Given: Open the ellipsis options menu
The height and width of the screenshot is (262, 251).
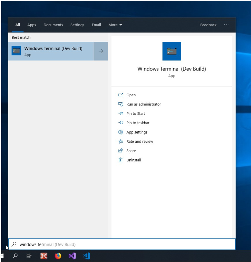Looking at the screenshot, I should [x=226, y=25].
